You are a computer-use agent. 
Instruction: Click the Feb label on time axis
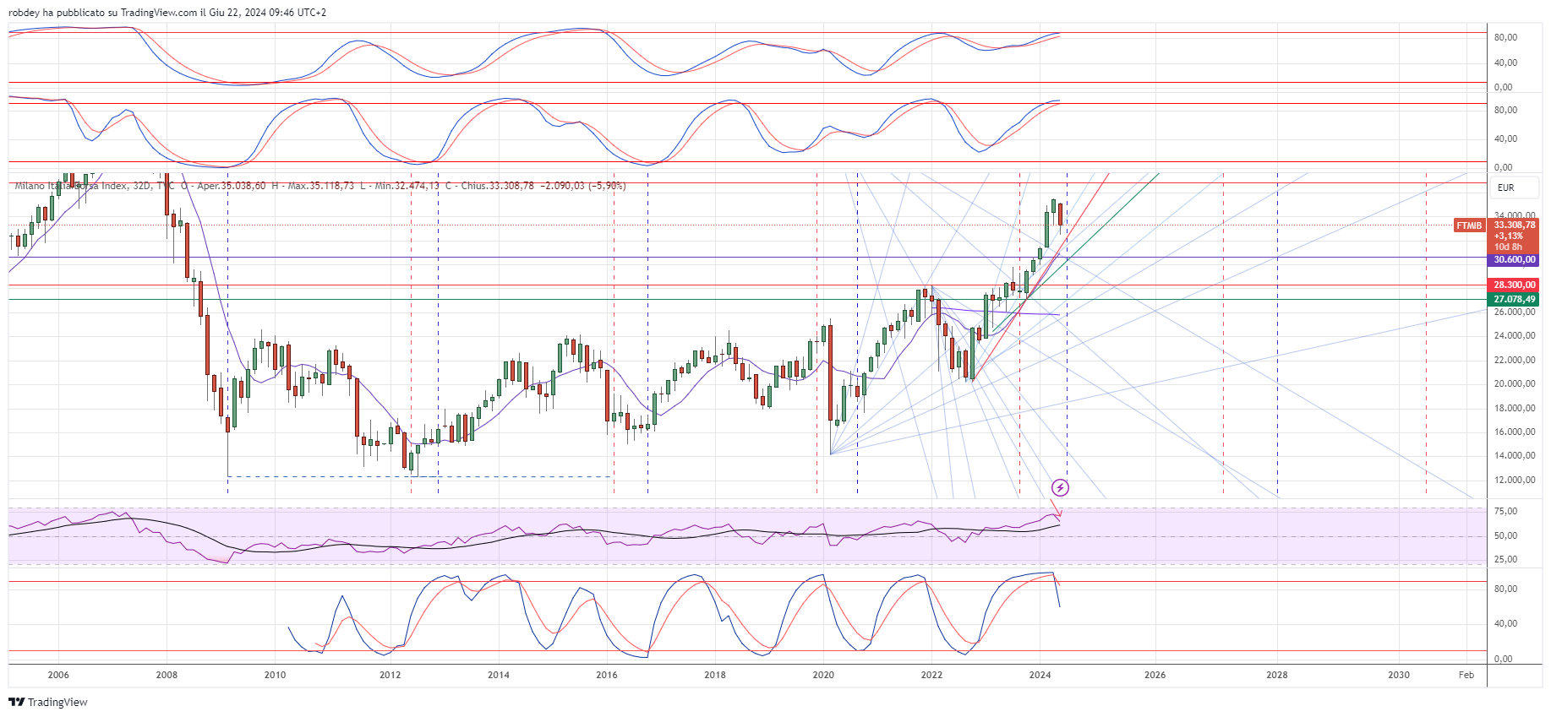pos(1466,675)
